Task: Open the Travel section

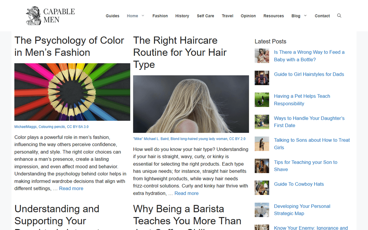Action: pyautogui.click(x=227, y=16)
